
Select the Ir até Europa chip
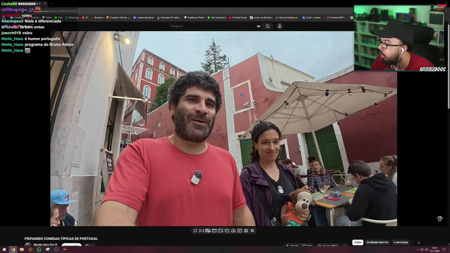(x=401, y=242)
